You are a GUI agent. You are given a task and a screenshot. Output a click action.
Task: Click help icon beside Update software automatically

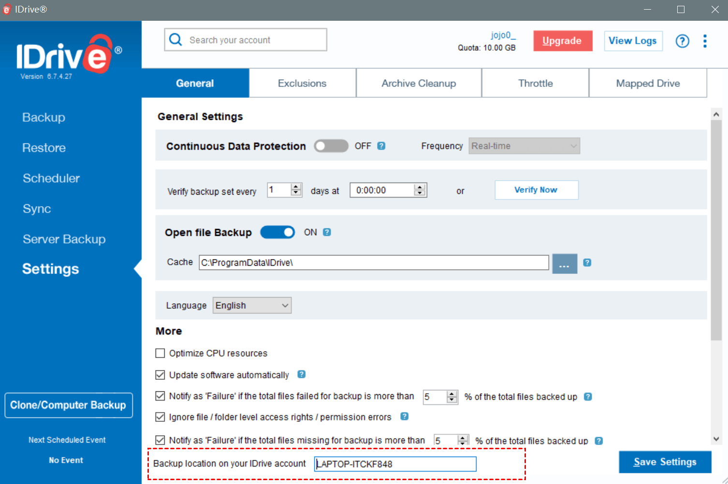click(301, 374)
